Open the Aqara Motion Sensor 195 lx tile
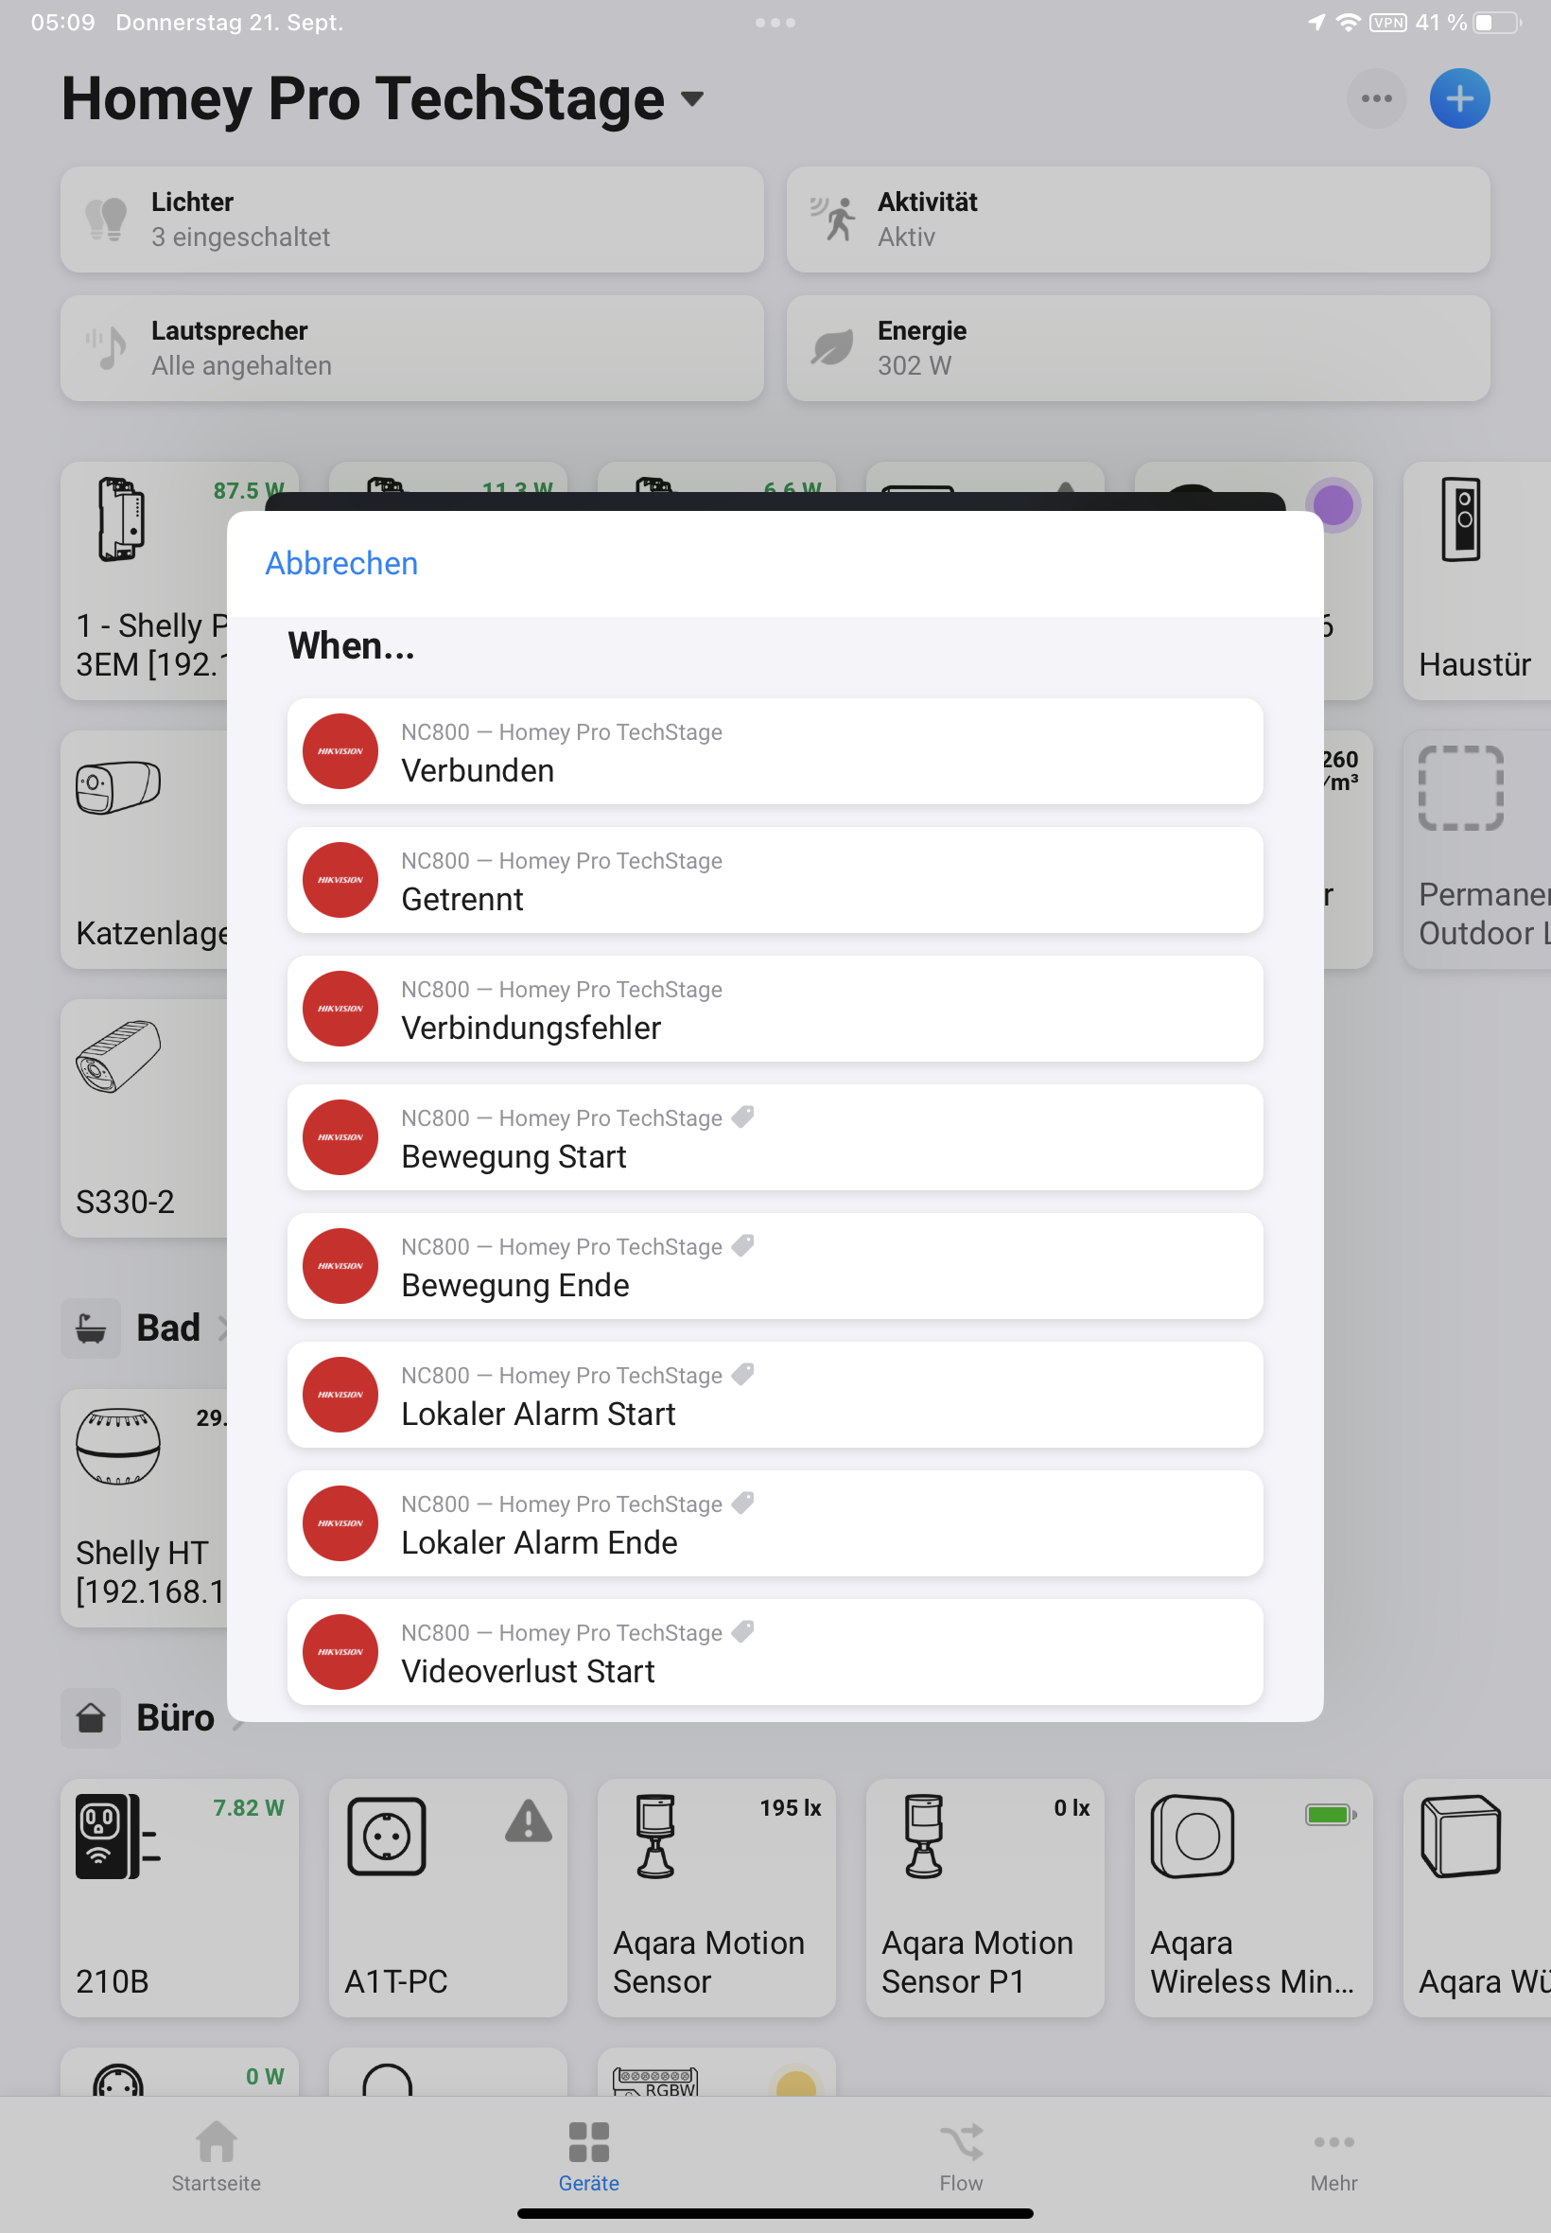Image resolution: width=1551 pixels, height=2233 pixels. (x=716, y=1897)
